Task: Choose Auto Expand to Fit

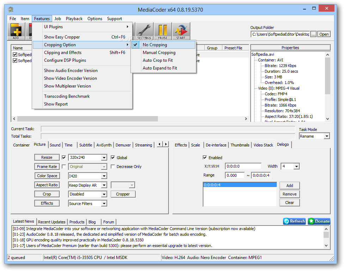Action: (163, 68)
